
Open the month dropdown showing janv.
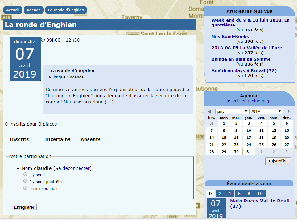point(232,111)
